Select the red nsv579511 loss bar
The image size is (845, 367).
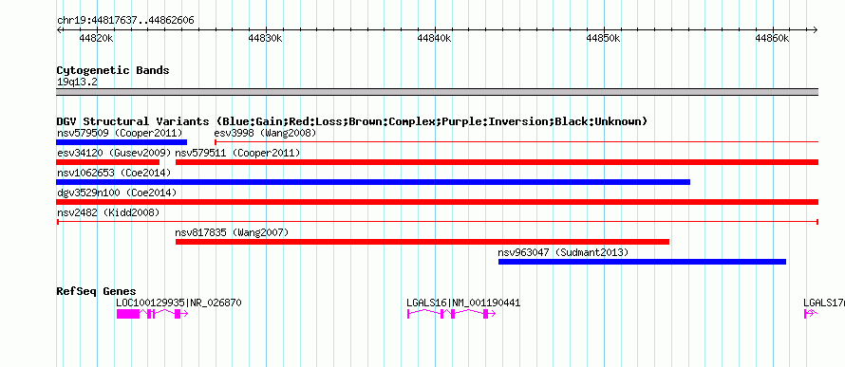coord(497,162)
